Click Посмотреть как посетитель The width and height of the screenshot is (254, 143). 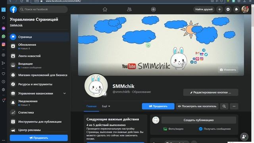(x=197, y=106)
